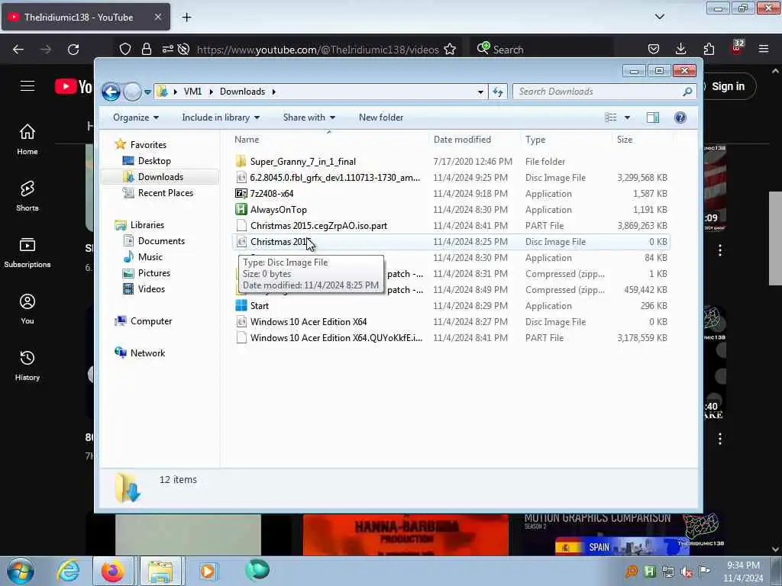Viewport: 782px width, 586px height.
Task: Open the Share with menu
Action: pyautogui.click(x=309, y=118)
